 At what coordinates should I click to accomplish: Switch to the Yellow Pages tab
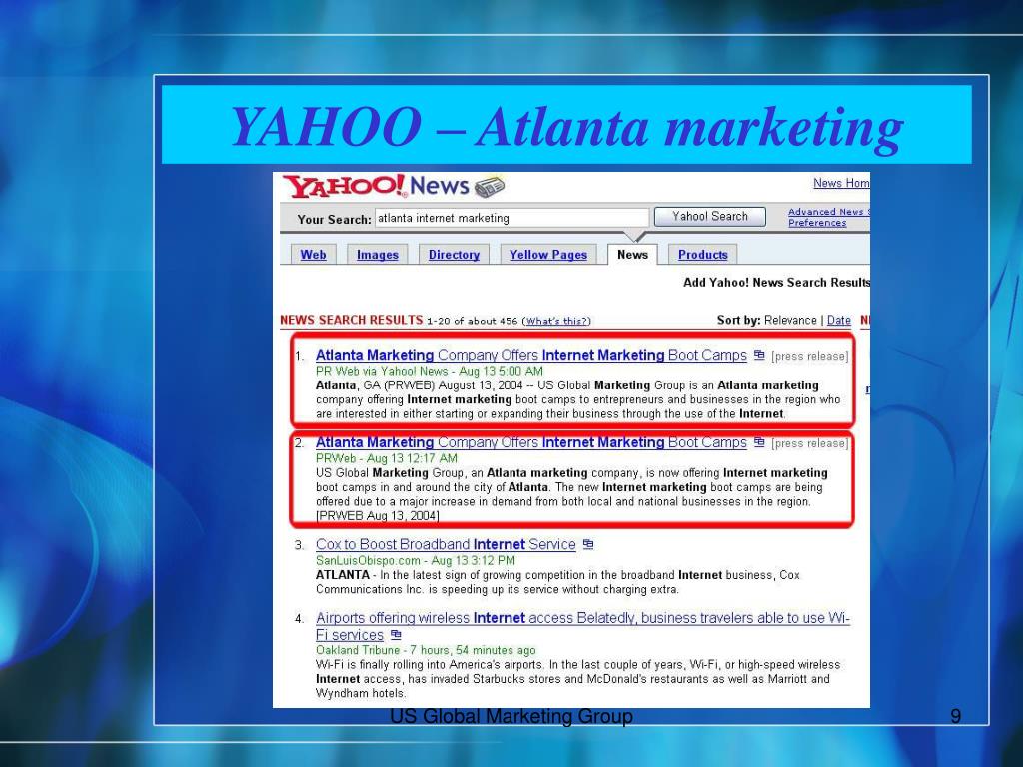coord(548,255)
